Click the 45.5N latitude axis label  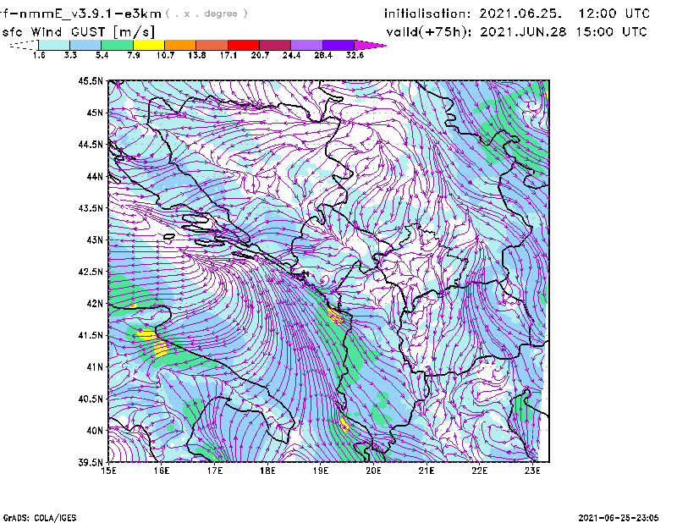click(x=91, y=81)
